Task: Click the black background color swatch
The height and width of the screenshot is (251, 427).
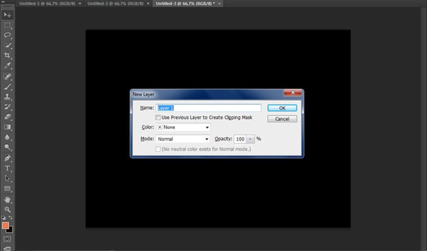Action: tap(10, 231)
